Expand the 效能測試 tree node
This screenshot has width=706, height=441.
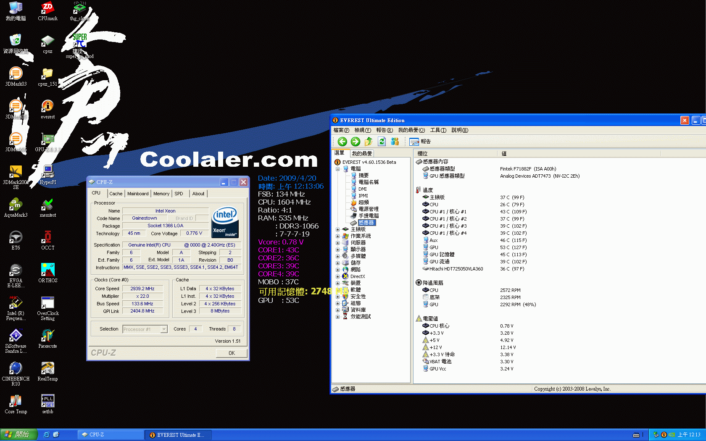click(x=337, y=317)
